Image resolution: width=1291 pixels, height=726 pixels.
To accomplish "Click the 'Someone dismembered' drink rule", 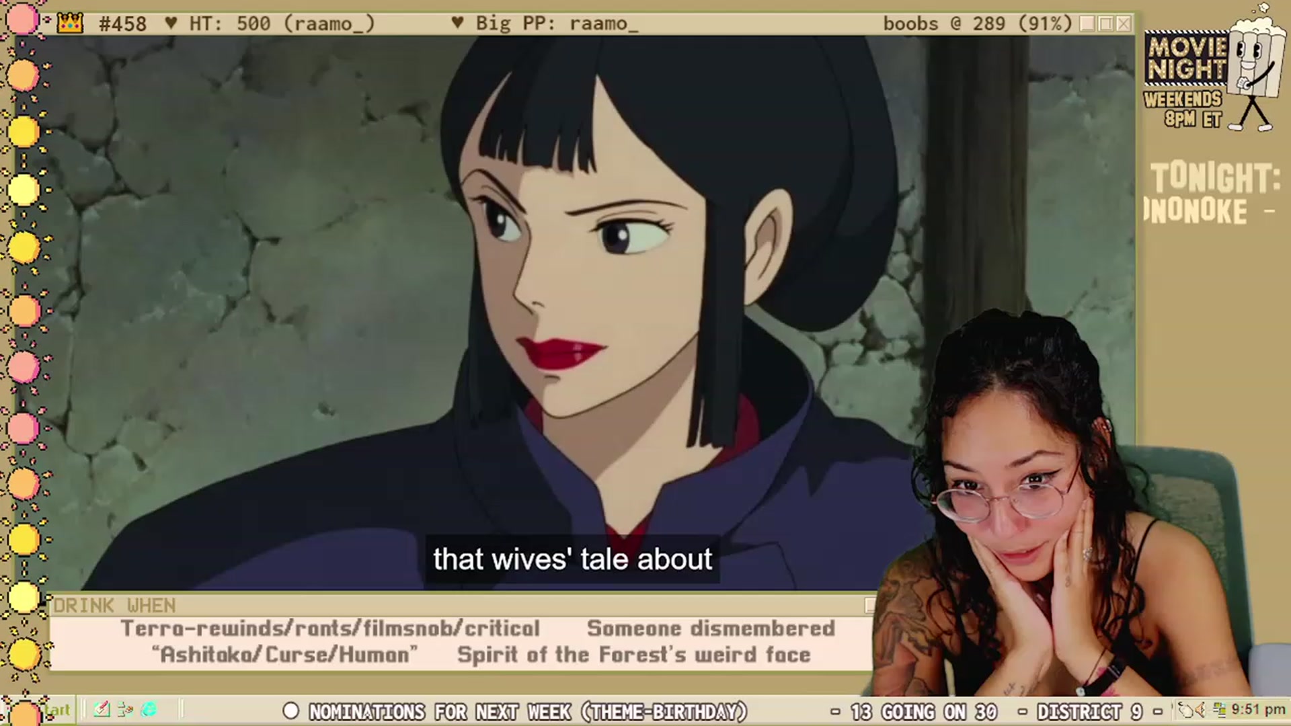I will [711, 629].
